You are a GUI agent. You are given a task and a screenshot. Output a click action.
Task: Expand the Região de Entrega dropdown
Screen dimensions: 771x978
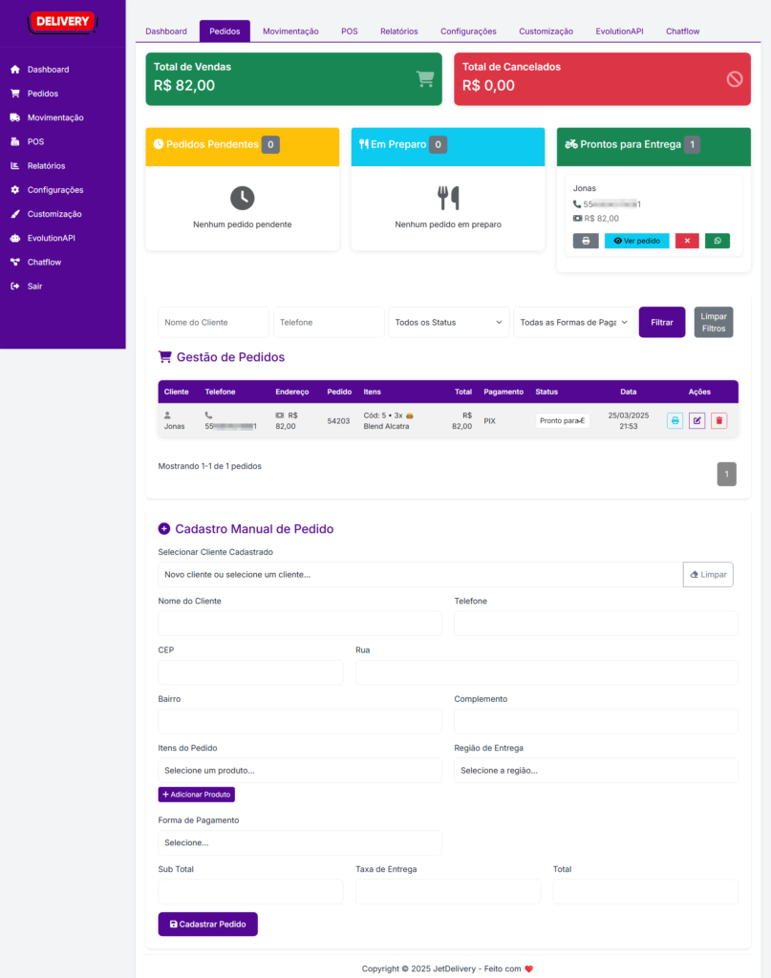tap(595, 770)
